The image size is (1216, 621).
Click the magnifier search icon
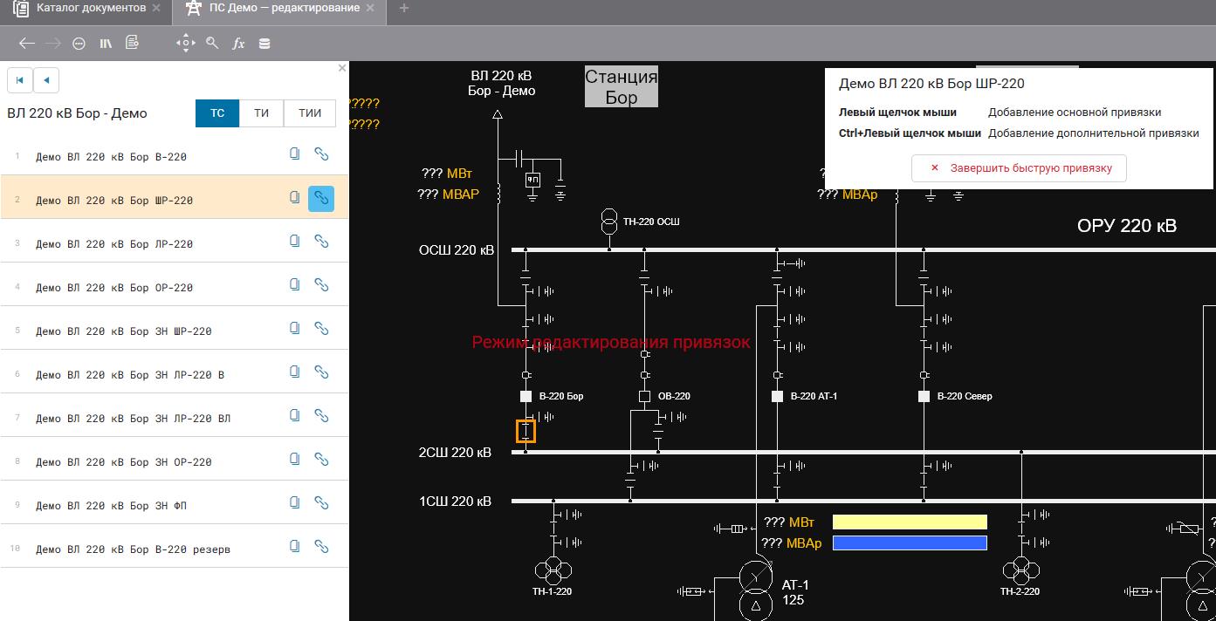click(212, 43)
